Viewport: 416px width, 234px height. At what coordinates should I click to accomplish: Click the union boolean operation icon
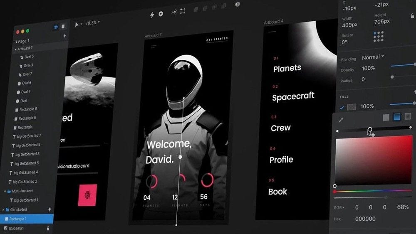pos(196,9)
